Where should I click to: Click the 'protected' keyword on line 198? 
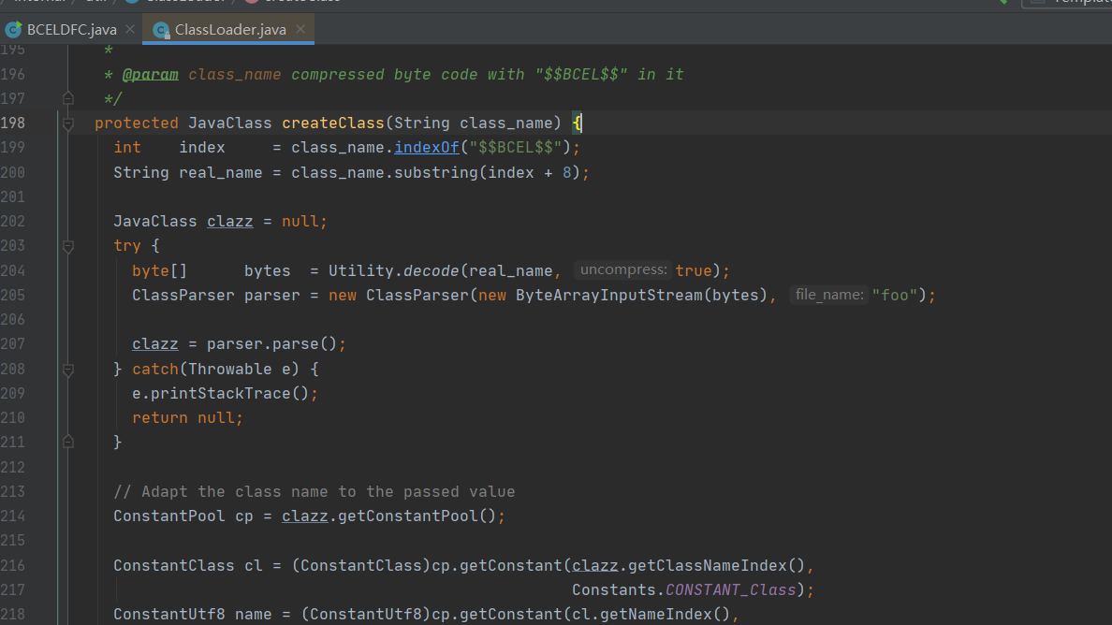(136, 124)
